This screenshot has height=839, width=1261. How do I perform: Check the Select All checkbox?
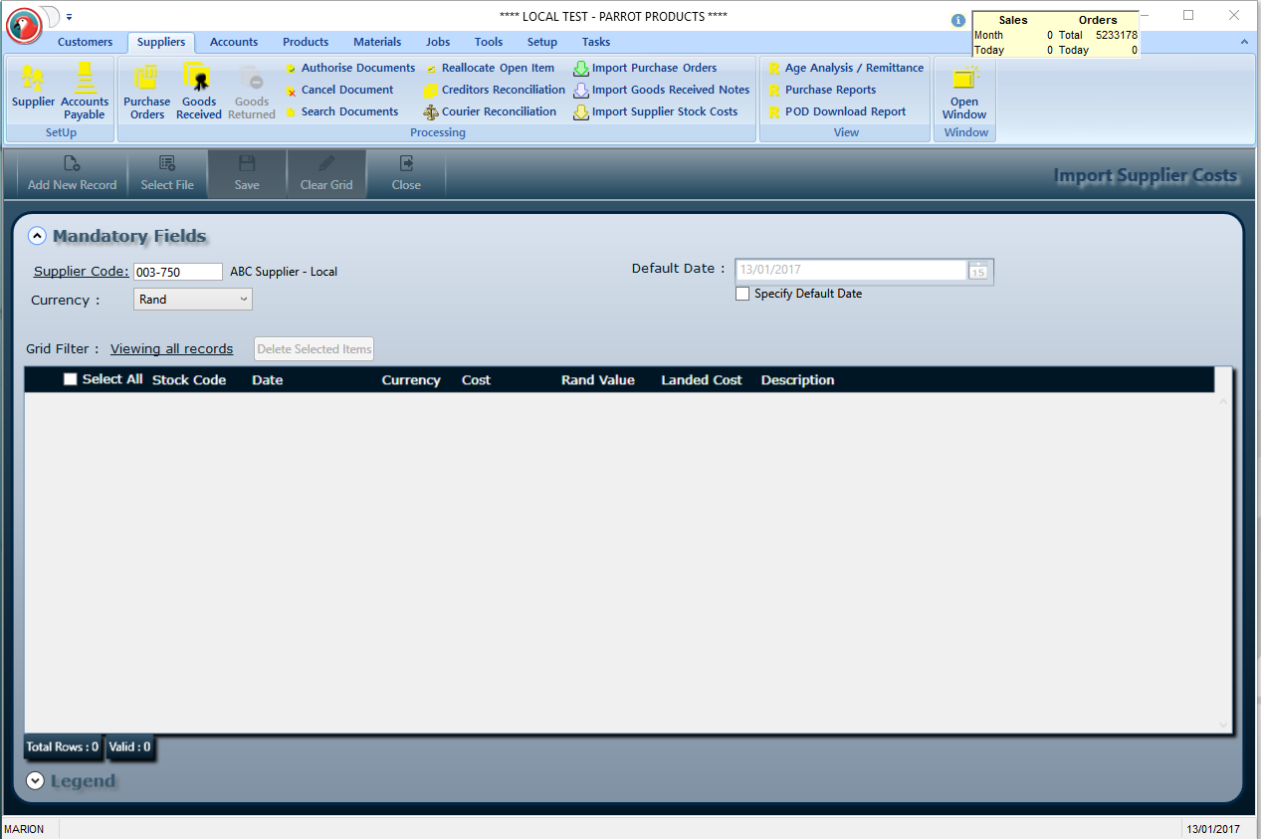[70, 379]
